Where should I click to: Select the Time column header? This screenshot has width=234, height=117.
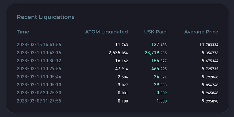pos(23,32)
